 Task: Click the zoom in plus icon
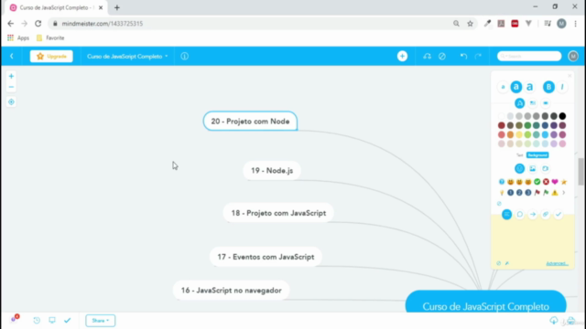coord(11,76)
